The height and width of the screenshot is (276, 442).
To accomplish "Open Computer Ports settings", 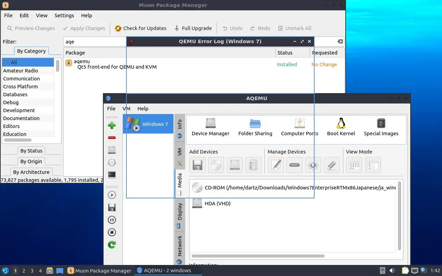I will [299, 127].
